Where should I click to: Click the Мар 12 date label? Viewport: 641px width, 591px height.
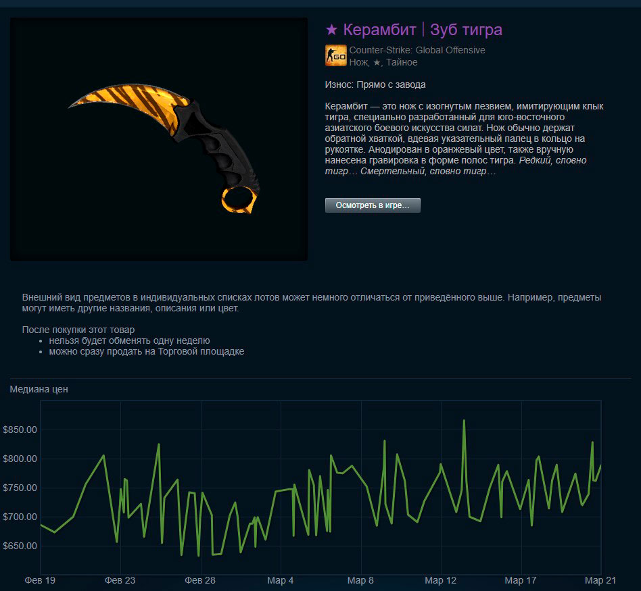click(440, 580)
